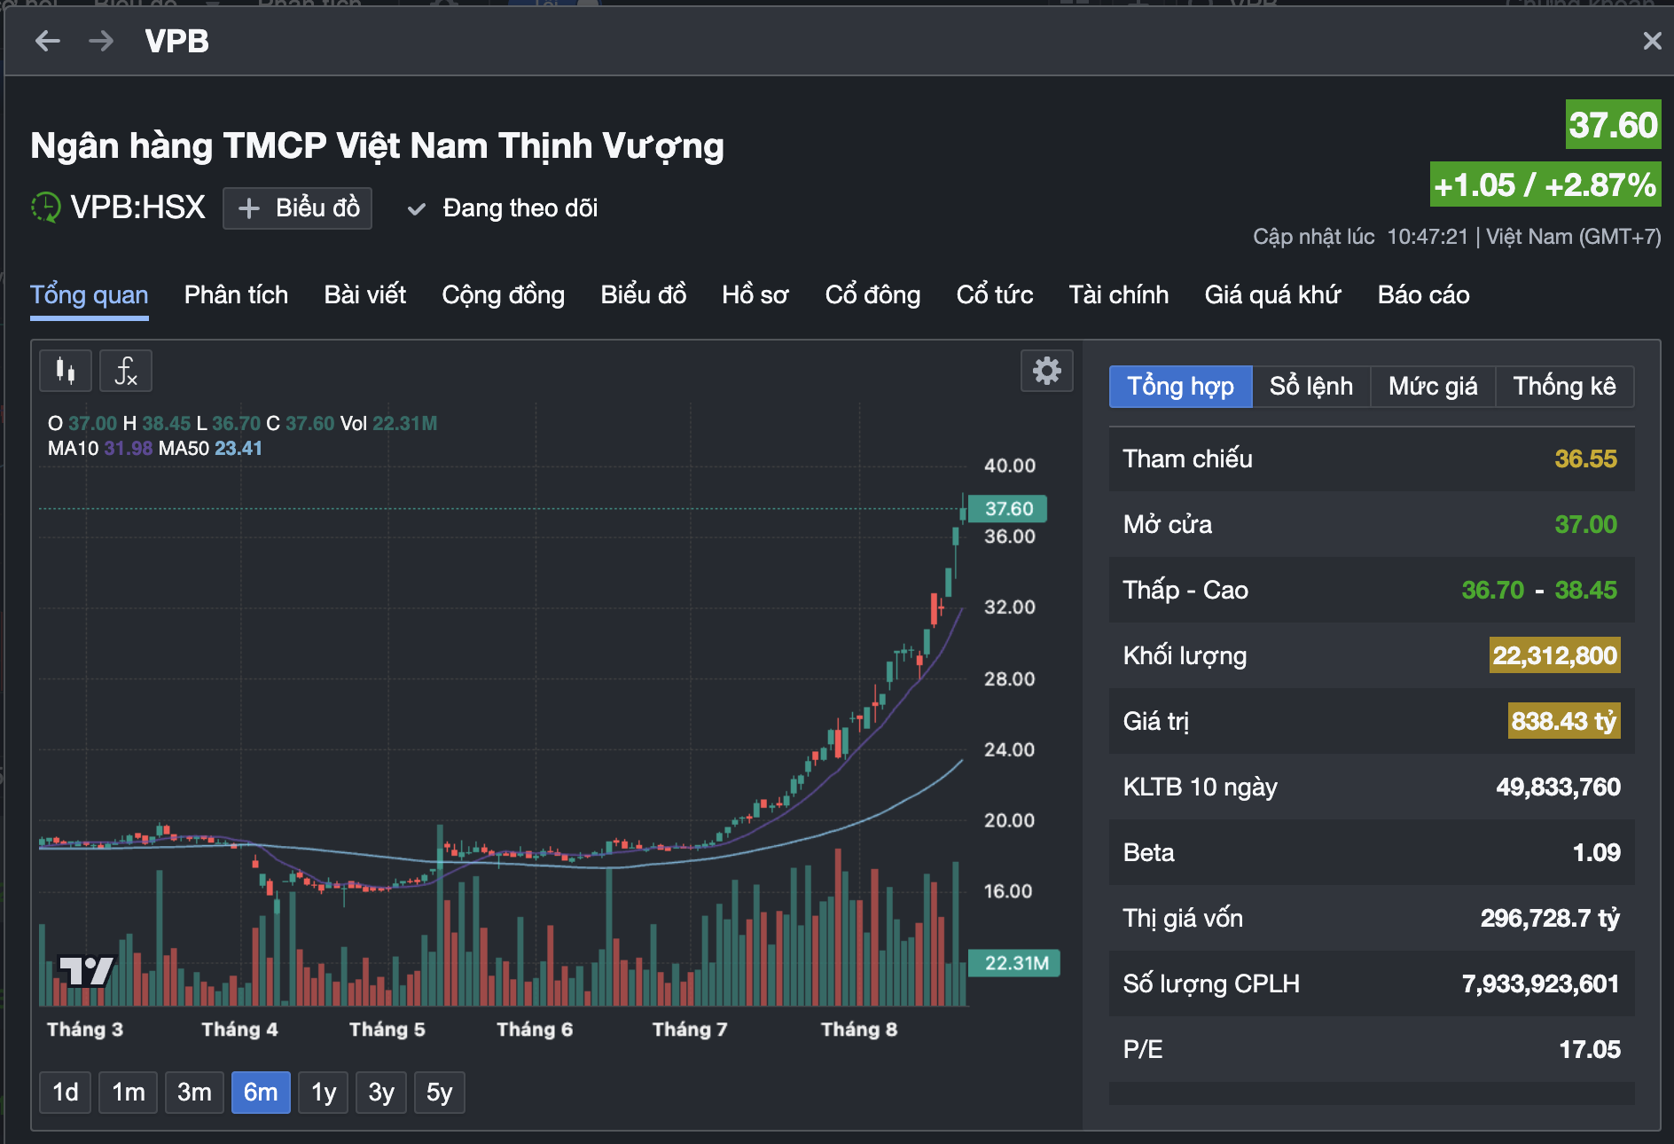The width and height of the screenshot is (1674, 1144).
Task: Open chart settings gear icon
Action: [x=1046, y=371]
